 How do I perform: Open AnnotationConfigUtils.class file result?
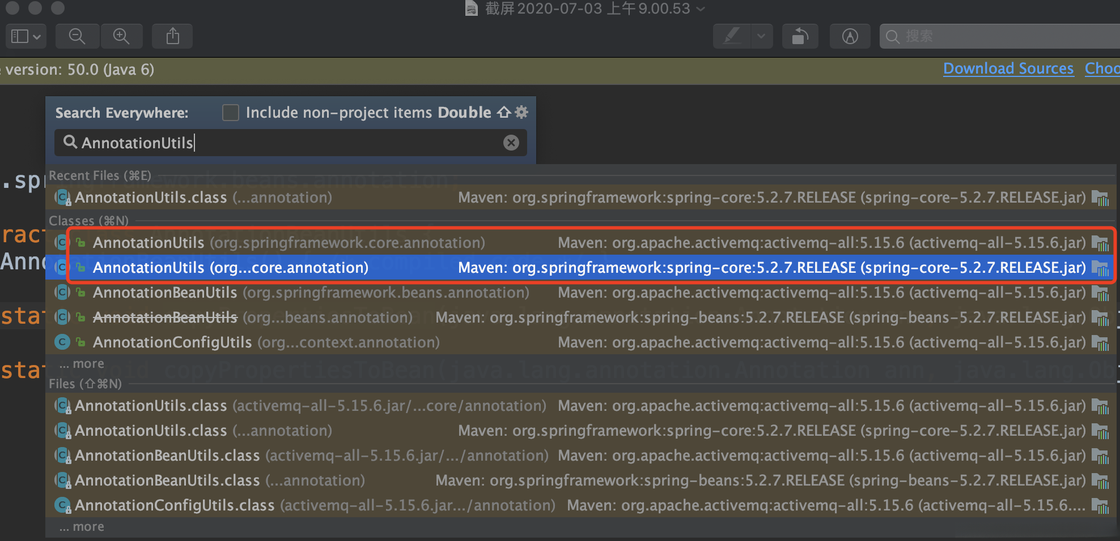coord(581,505)
